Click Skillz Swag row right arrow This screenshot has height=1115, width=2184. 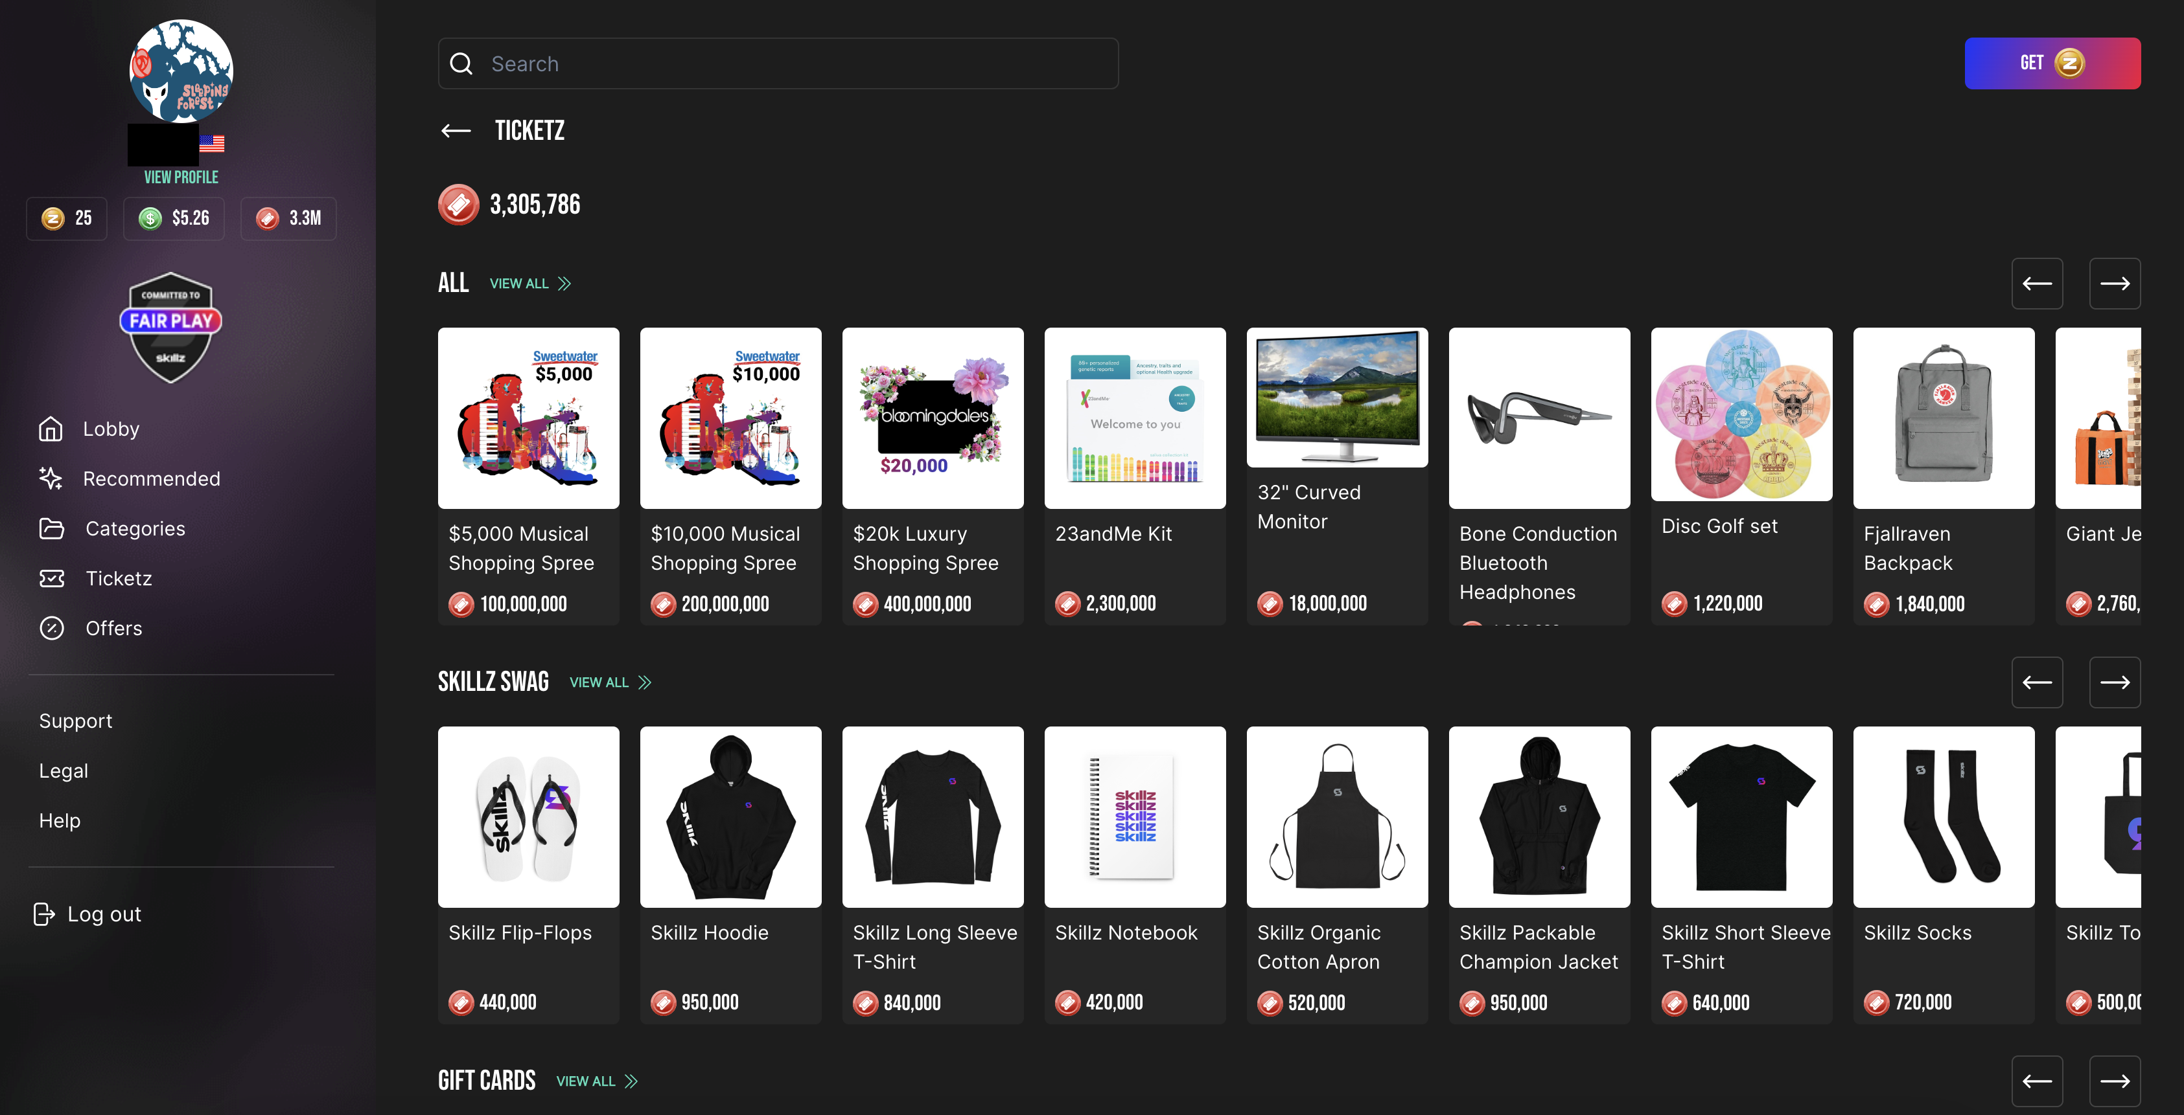pyautogui.click(x=2115, y=683)
